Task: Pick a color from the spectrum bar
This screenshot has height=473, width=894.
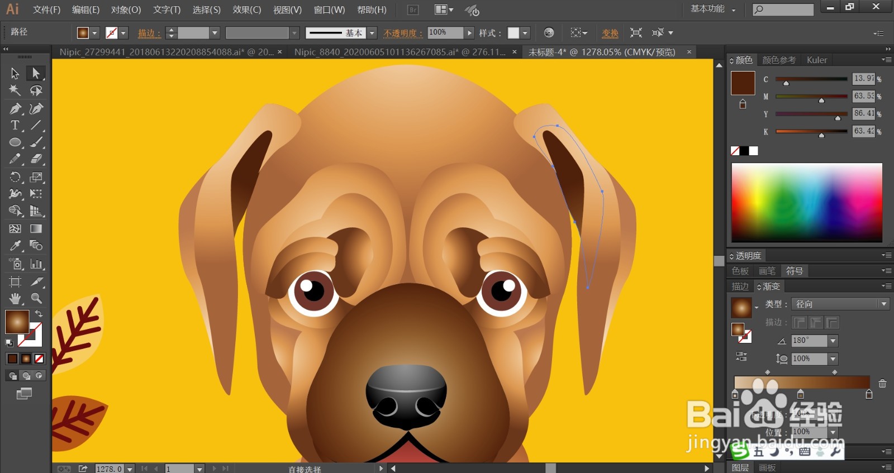Action: coord(807,202)
